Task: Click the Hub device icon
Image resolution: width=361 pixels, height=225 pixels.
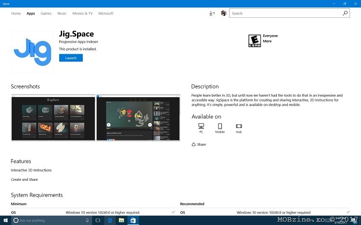Action: (x=239, y=128)
